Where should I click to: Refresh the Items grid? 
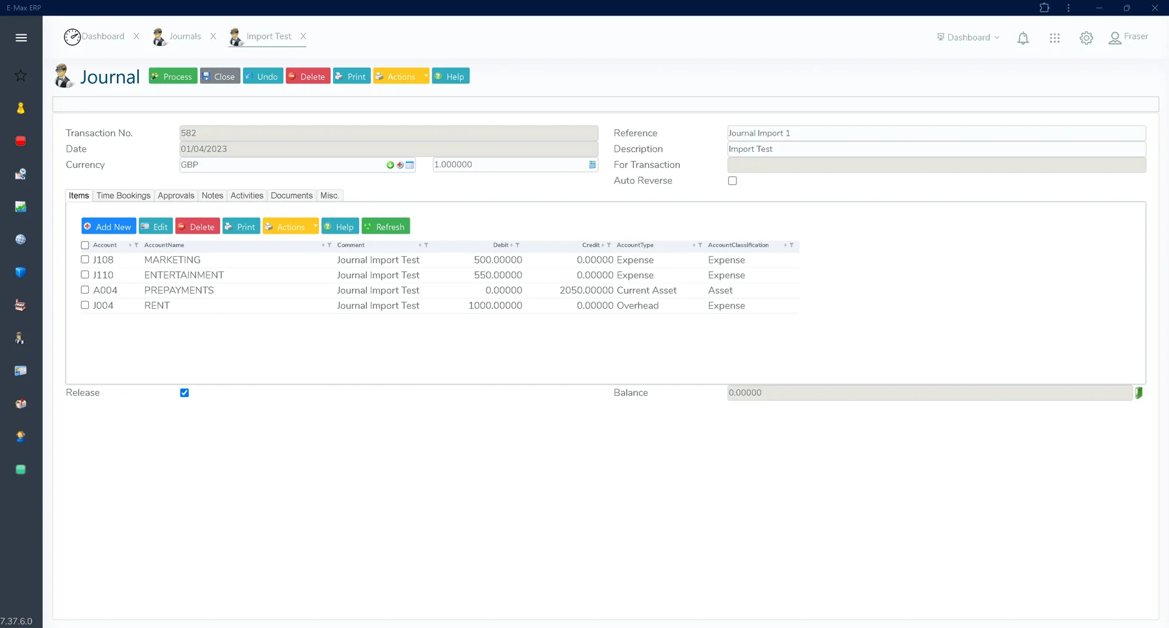point(386,226)
